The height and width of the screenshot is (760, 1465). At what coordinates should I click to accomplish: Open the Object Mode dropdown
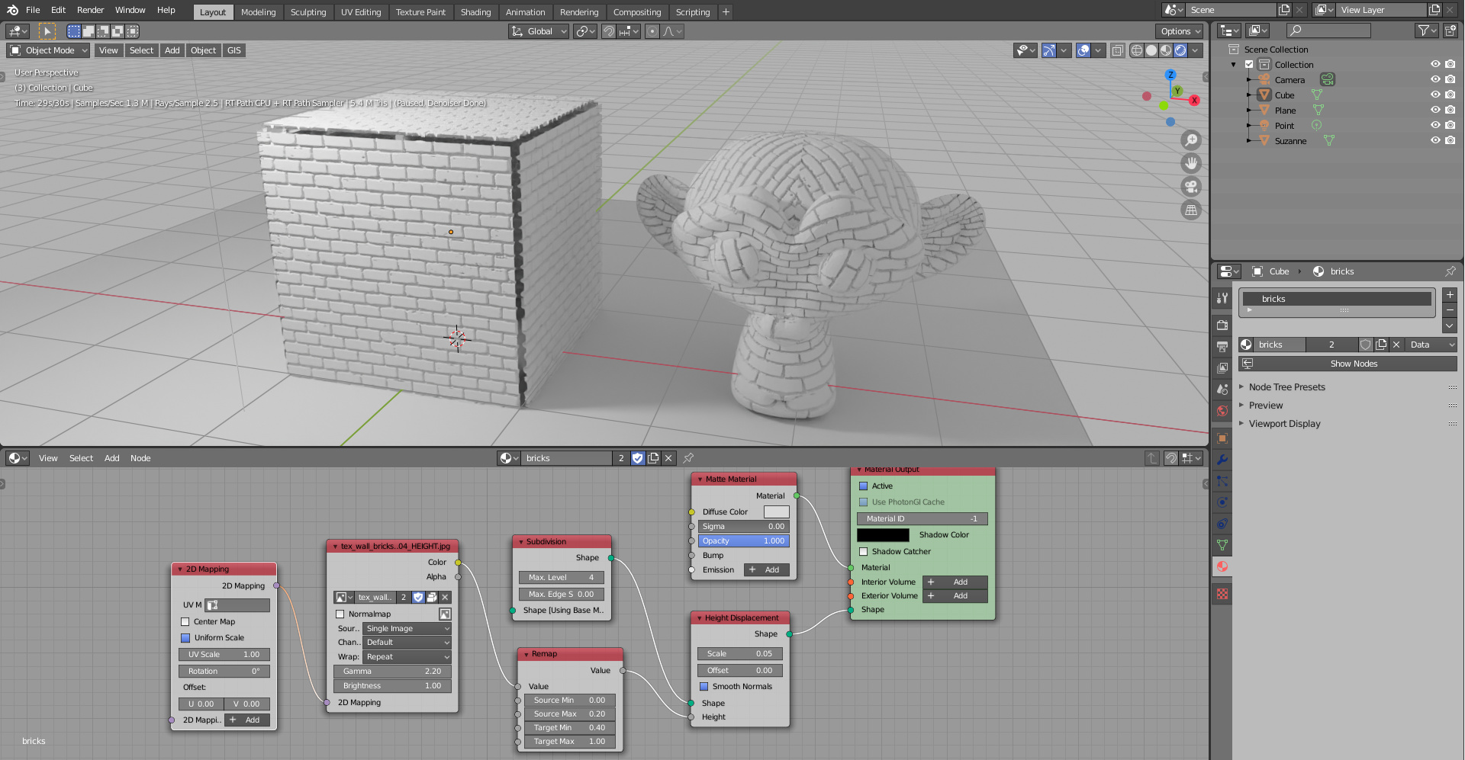click(x=49, y=50)
